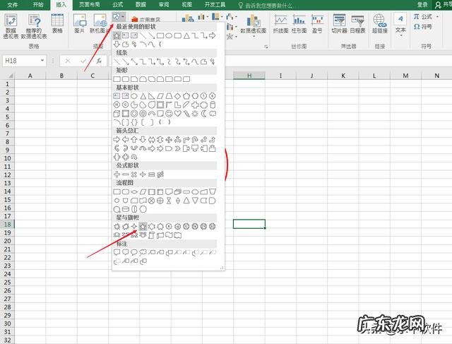Insert a Line sparkline
Viewport: 452px width, 344px height.
click(280, 23)
